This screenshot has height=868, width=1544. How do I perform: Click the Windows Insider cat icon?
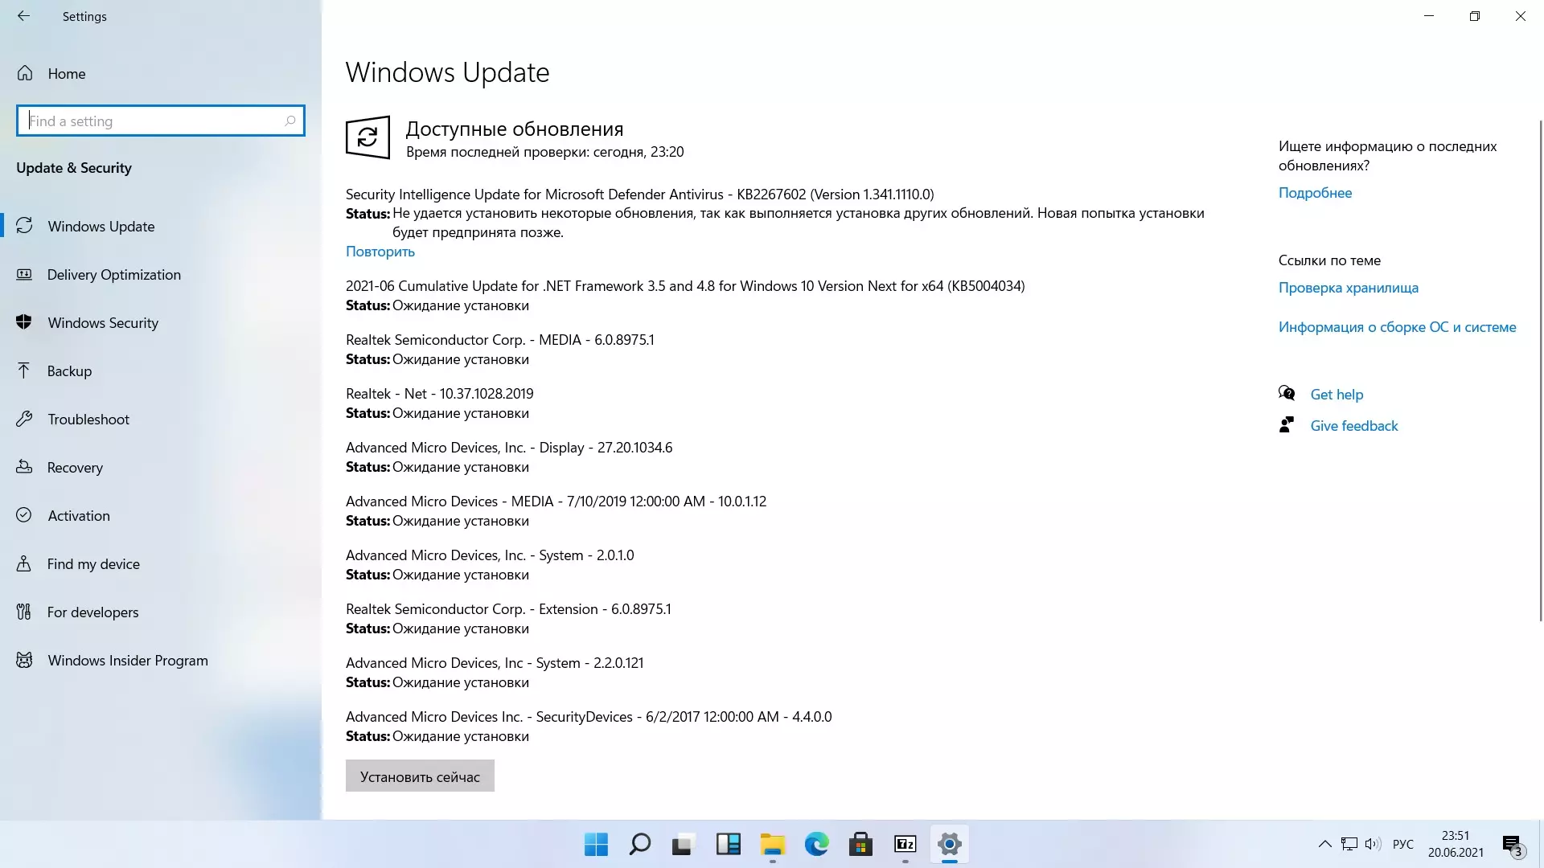[x=24, y=660]
